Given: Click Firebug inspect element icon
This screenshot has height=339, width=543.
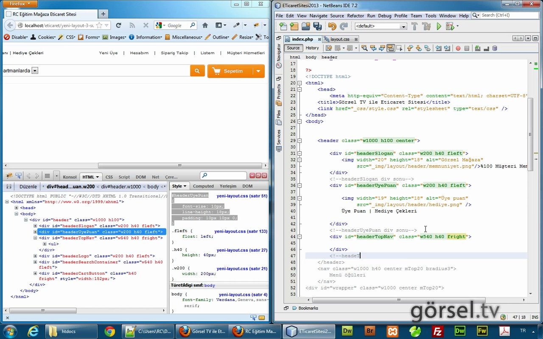Looking at the screenshot, I should (x=19, y=176).
